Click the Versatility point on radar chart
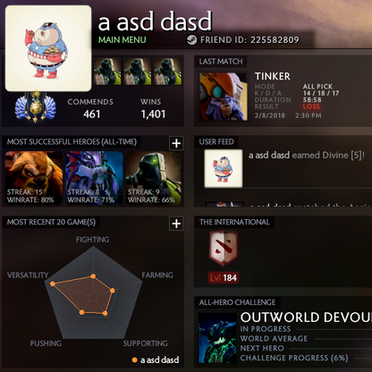This screenshot has height=372, width=372. (53, 283)
